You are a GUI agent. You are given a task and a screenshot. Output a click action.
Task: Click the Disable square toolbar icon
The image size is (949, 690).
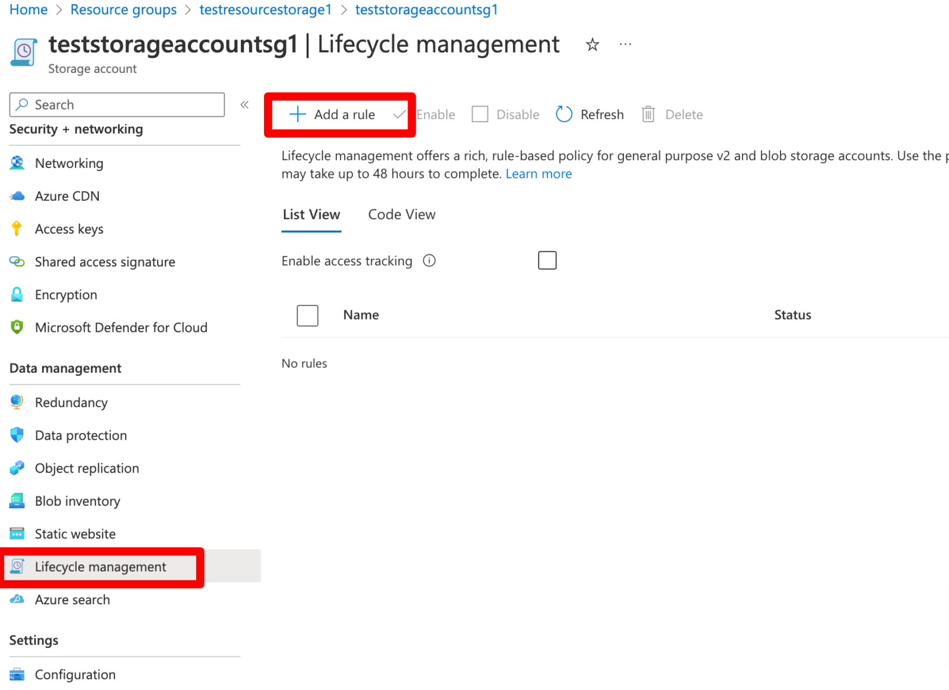[x=480, y=114]
